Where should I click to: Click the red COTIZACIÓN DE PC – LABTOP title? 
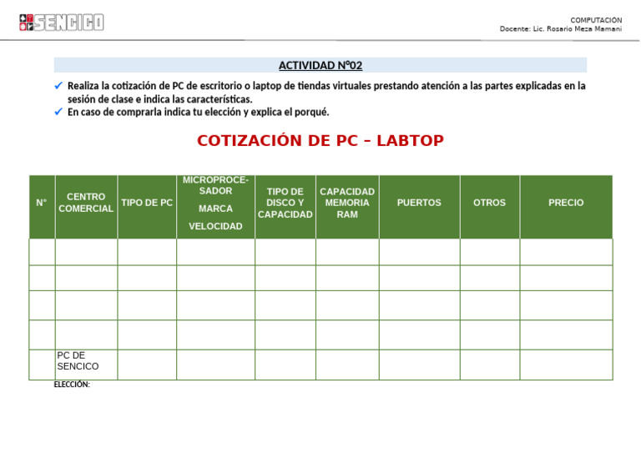pyautogui.click(x=320, y=140)
